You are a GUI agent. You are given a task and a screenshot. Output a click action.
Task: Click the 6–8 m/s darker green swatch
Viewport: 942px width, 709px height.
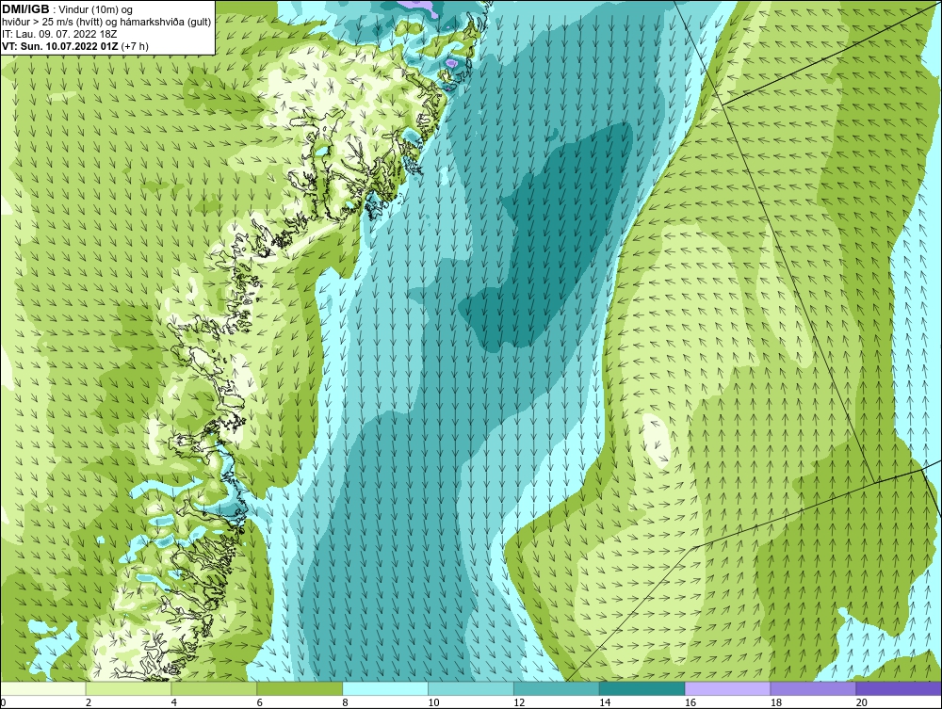pos(300,688)
